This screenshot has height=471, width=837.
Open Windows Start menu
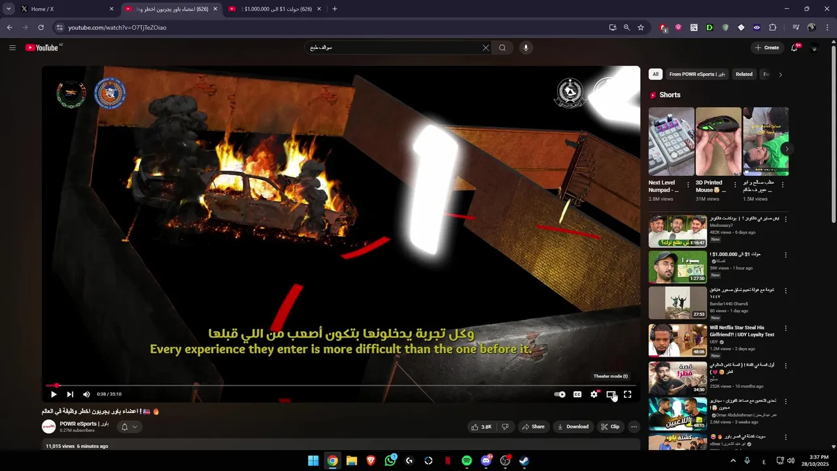pos(313,461)
